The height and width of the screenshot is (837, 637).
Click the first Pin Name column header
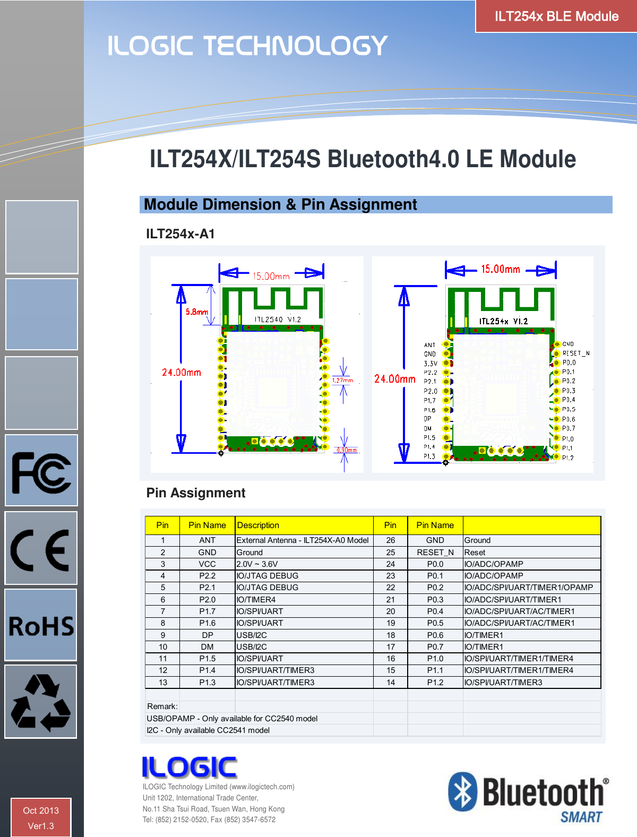[x=207, y=525]
